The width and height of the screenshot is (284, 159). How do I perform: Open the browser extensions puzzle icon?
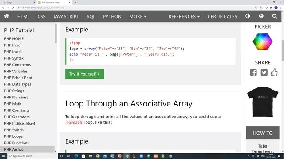pos(271,8)
